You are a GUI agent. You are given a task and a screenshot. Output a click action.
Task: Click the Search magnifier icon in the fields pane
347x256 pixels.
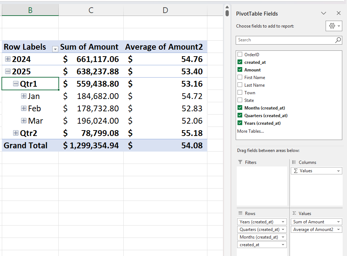(x=338, y=40)
